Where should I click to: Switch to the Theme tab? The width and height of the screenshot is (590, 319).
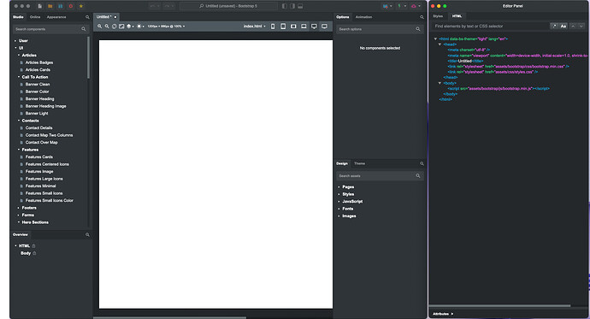(x=359, y=163)
